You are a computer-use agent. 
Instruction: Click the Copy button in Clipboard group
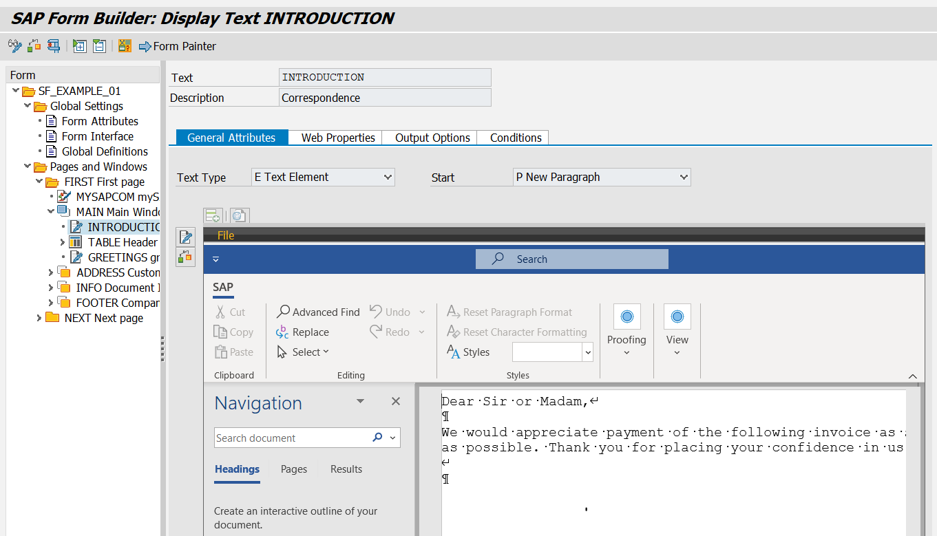point(233,332)
